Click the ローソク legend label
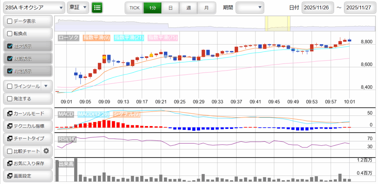Image resolution: width=378 pixels, height=184 pixels. pyautogui.click(x=69, y=38)
